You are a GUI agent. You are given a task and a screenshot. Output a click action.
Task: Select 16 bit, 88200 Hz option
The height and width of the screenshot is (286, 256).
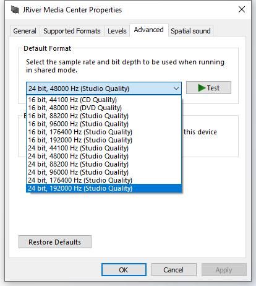click(x=104, y=116)
